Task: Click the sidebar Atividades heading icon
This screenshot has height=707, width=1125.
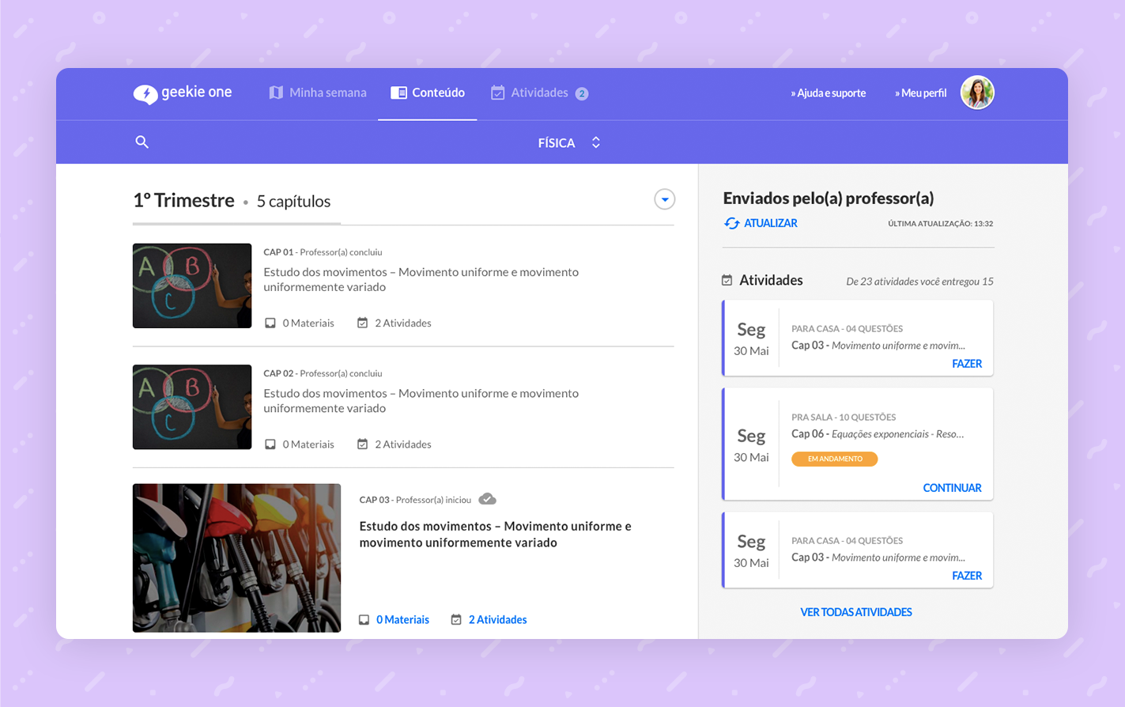Action: point(727,280)
